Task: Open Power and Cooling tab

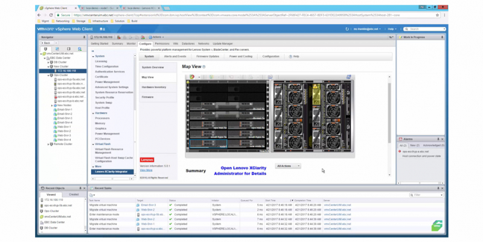Action: [x=240, y=57]
